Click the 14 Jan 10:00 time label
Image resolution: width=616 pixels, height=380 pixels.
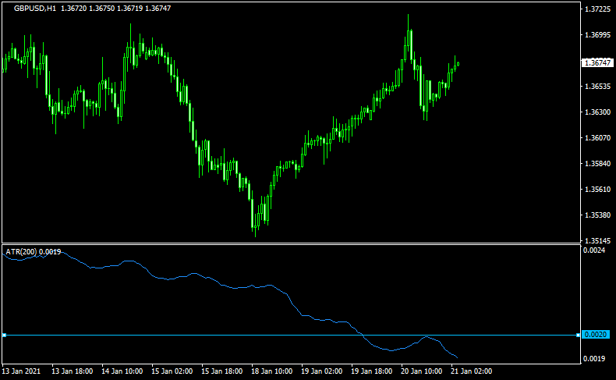(x=122, y=371)
